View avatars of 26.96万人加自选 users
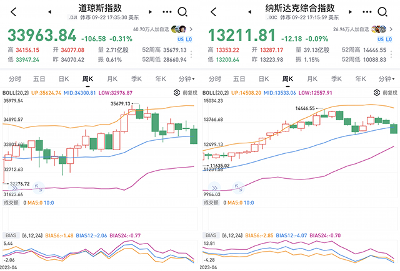This screenshot has width=400, height=271. pyautogui.click(x=379, y=29)
